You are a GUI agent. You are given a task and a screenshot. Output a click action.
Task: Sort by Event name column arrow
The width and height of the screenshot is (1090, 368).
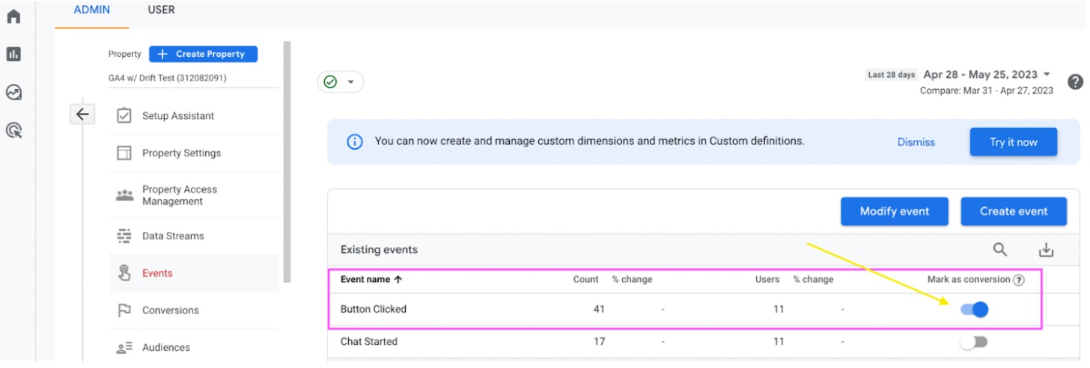pyautogui.click(x=398, y=280)
